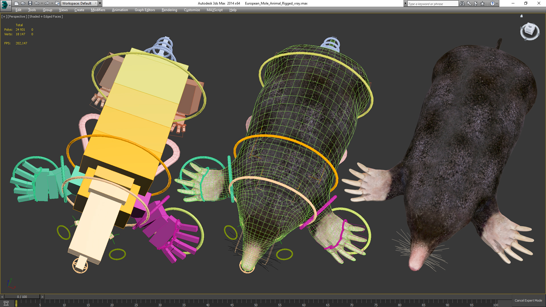This screenshot has height=307, width=546.
Task: Save the file with the floppy disk icon
Action: tap(30, 3)
